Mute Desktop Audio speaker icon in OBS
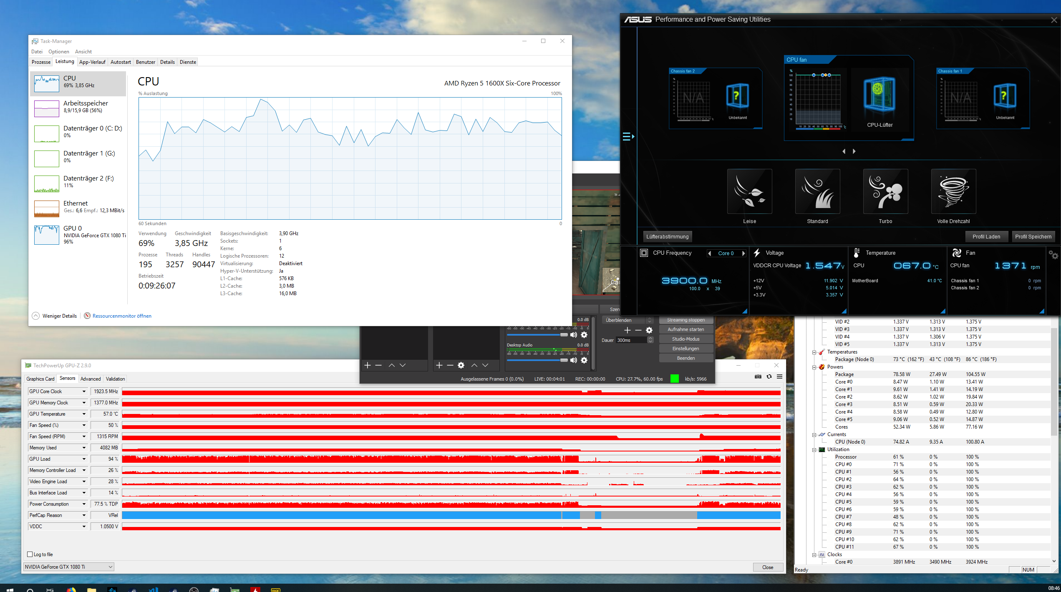The image size is (1061, 592). click(x=574, y=360)
